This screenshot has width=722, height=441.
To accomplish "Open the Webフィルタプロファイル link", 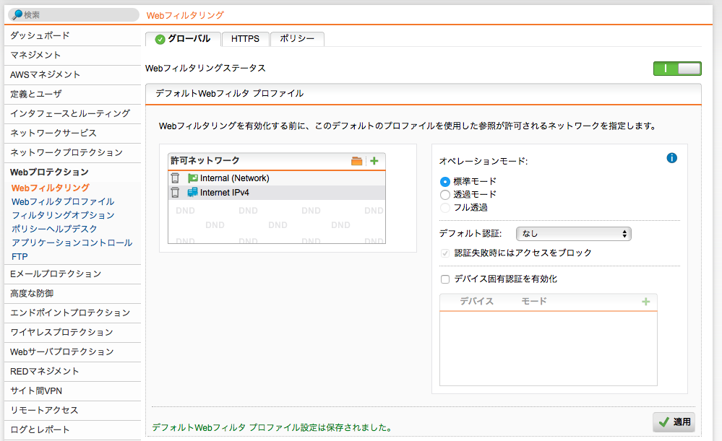I will pos(63,202).
